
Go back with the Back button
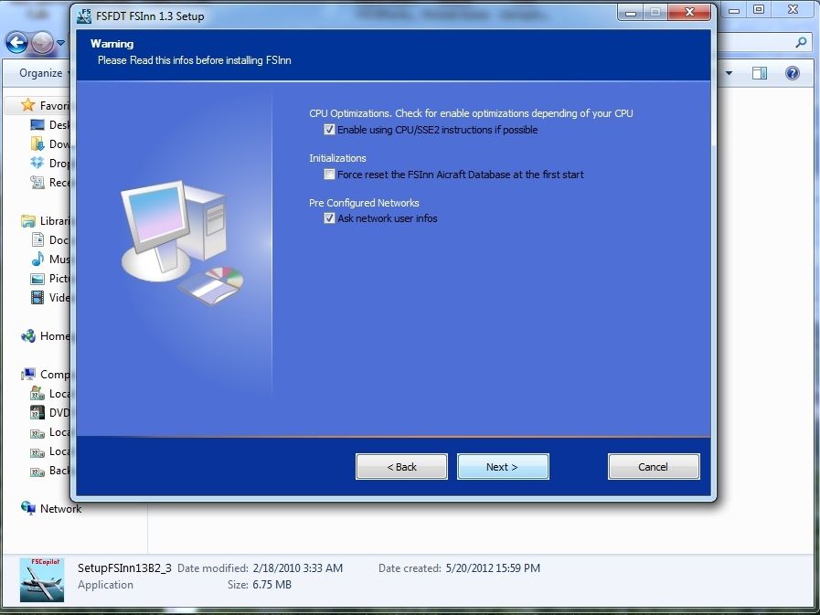click(401, 466)
